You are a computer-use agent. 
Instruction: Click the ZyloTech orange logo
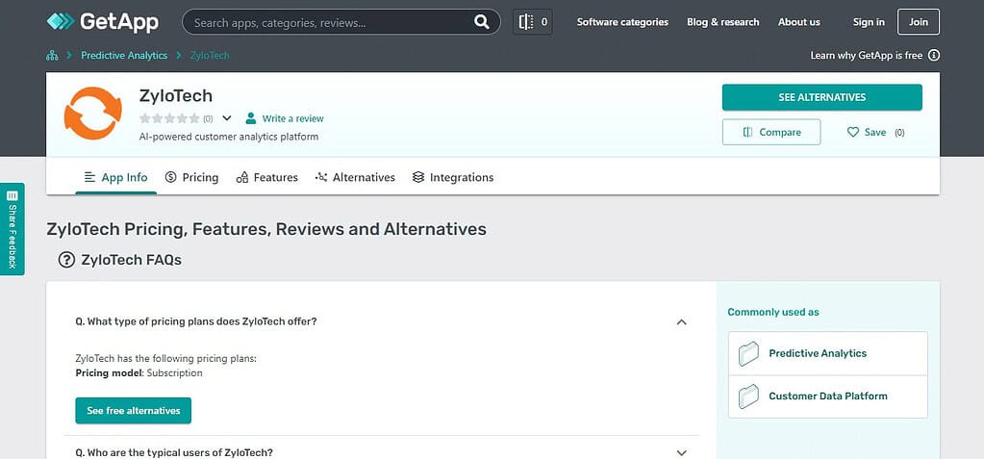tap(93, 113)
